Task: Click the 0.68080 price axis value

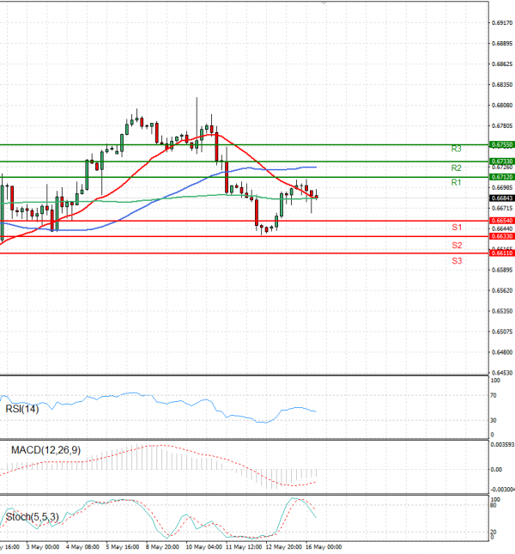Action: (x=502, y=106)
